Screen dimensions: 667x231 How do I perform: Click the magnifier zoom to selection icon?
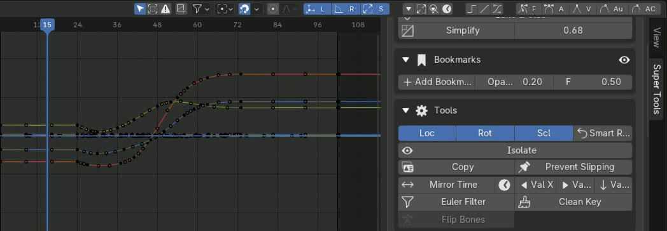click(433, 8)
